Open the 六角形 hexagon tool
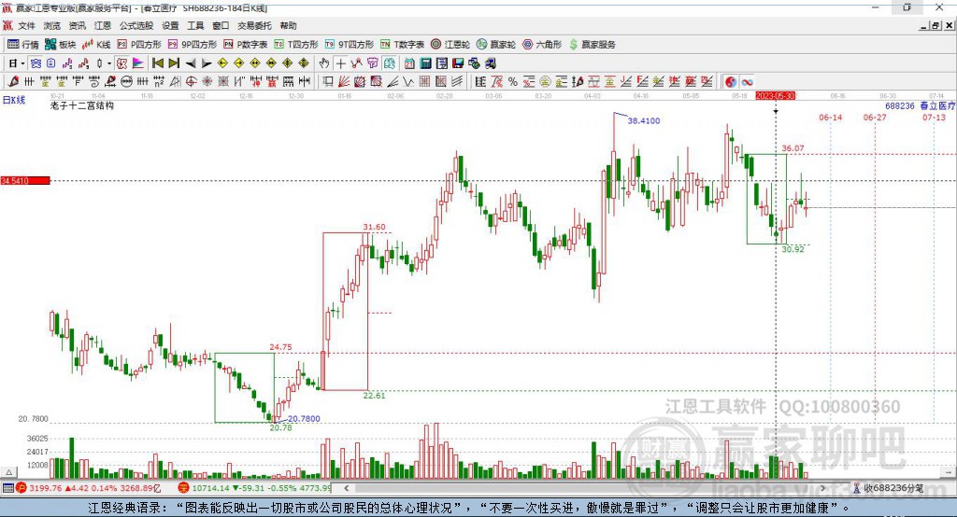Screen dimensions: 957x517 click(542, 45)
